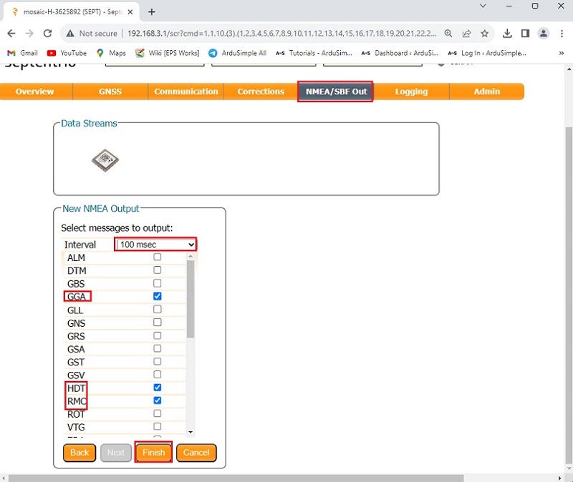Open the YouTube bookmark

[67, 53]
